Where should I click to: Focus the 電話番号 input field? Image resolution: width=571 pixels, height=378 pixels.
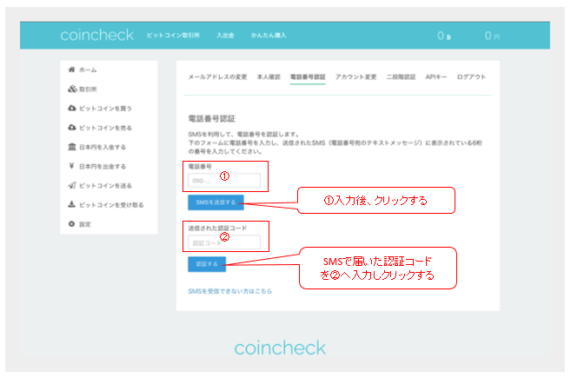pyautogui.click(x=224, y=181)
